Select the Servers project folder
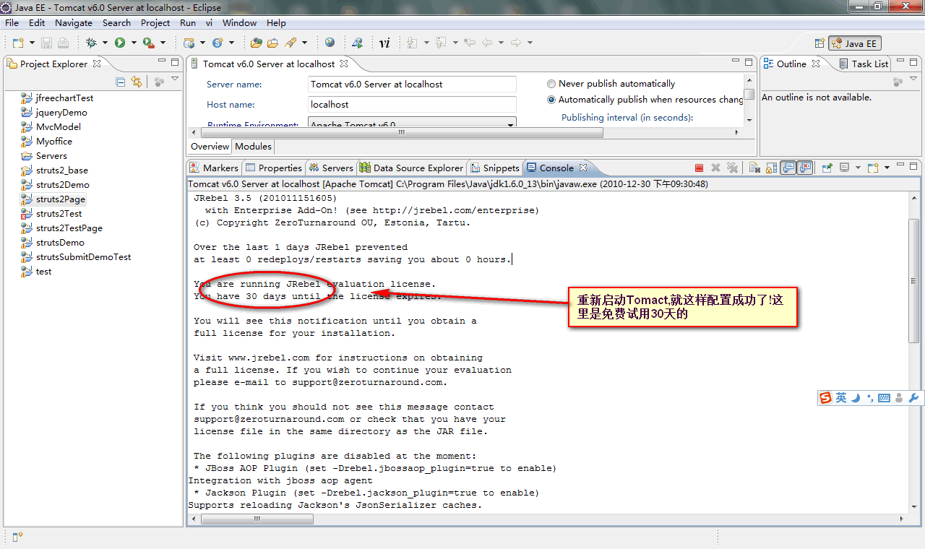The height and width of the screenshot is (549, 925). point(44,156)
